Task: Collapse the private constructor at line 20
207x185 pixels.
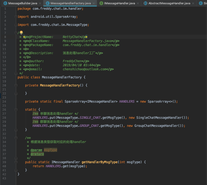Action: point(16,85)
